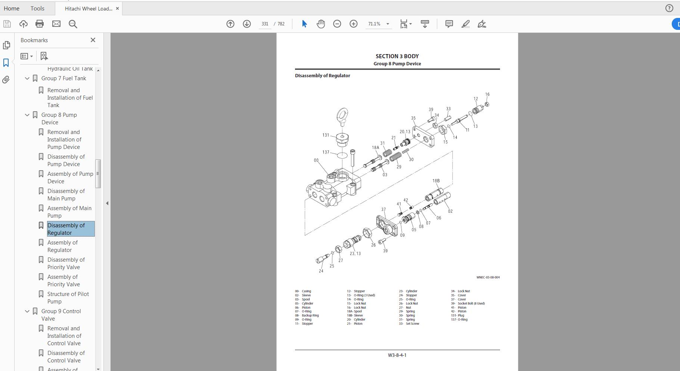Click the bookmark icon beside Assembly of Regulator

click(41, 243)
